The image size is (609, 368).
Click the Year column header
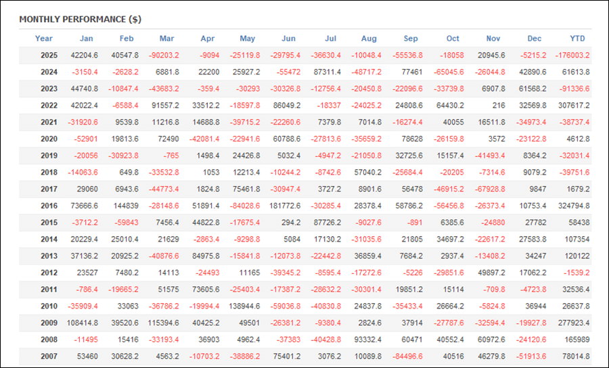pyautogui.click(x=44, y=39)
